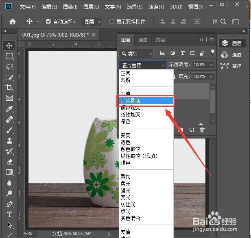The height and width of the screenshot is (238, 251).
Task: Click the Align right edges icon
Action: click(x=183, y=22)
